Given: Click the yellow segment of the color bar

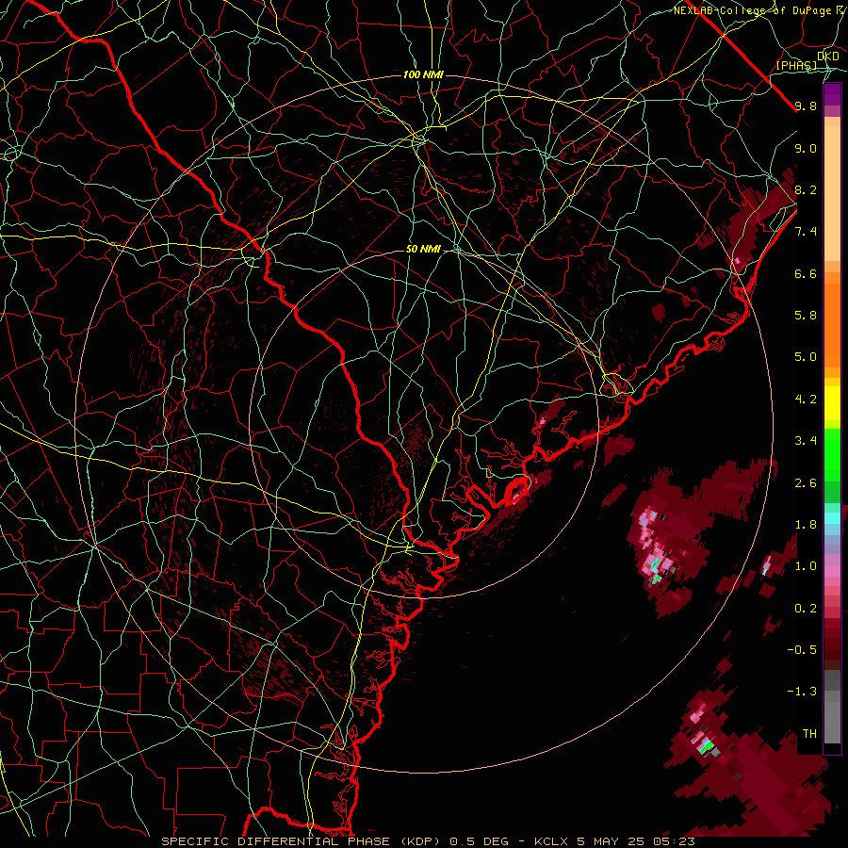Looking at the screenshot, I should click(x=832, y=403).
